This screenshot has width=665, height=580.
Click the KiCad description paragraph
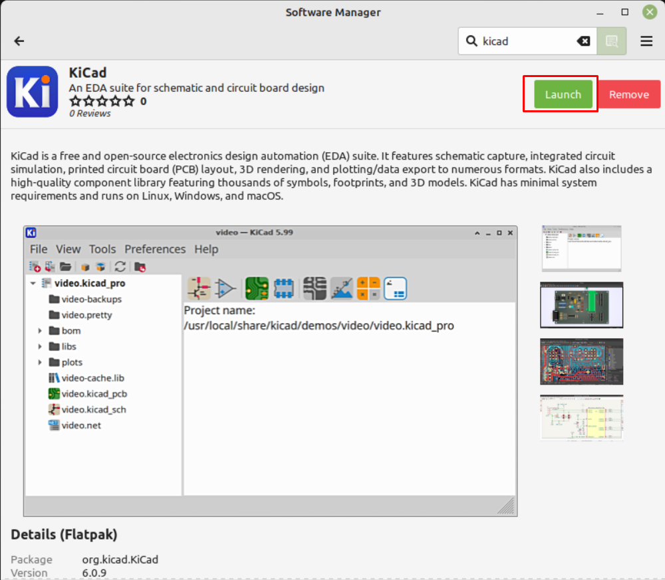(x=331, y=176)
